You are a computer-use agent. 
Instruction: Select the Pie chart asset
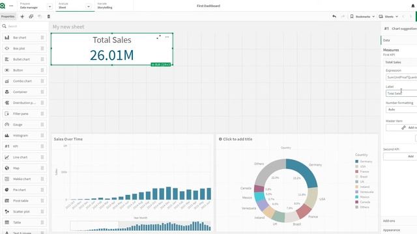(x=24, y=190)
